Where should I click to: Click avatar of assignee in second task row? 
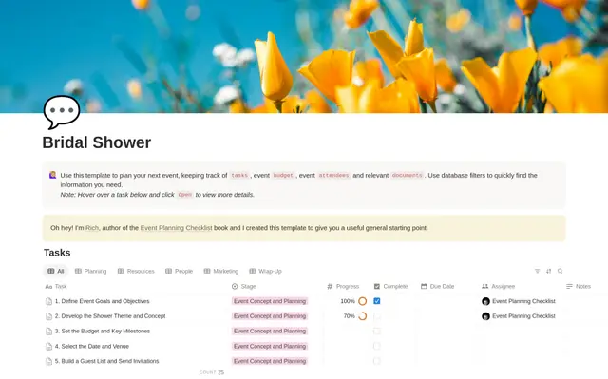[x=485, y=316]
